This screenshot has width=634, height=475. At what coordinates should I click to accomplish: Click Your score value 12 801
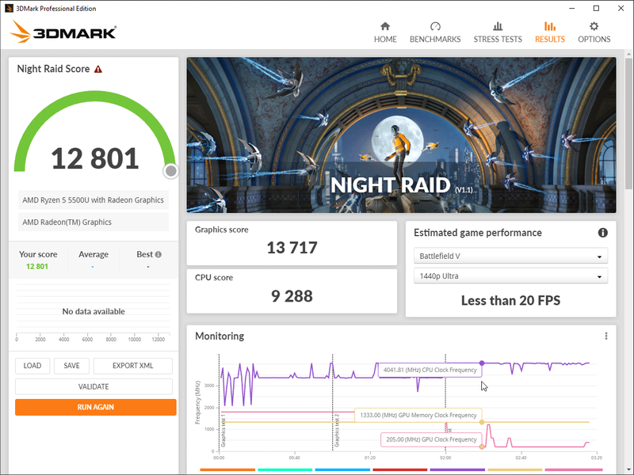[37, 267]
